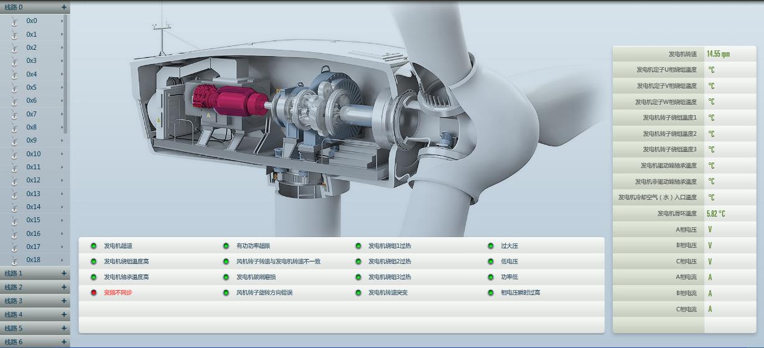764x348 pixels.
Task: Click the turbine icon beside 0x17
Action: tap(14, 247)
